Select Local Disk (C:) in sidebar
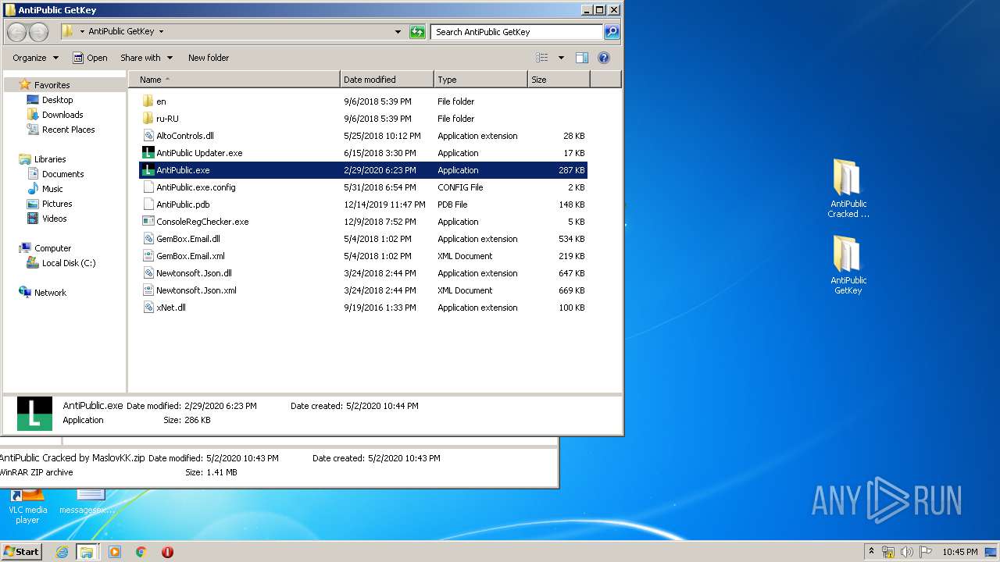Screen dimensions: 1000x562 (x=61, y=263)
